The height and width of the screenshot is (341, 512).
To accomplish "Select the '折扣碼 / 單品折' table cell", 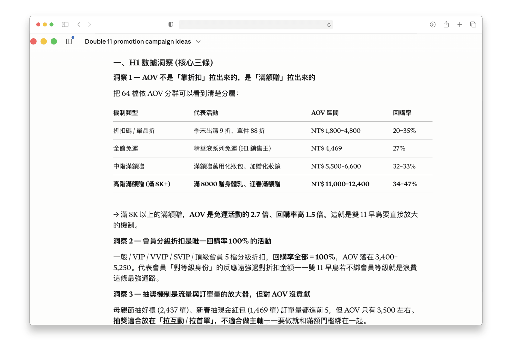I will coord(134,131).
